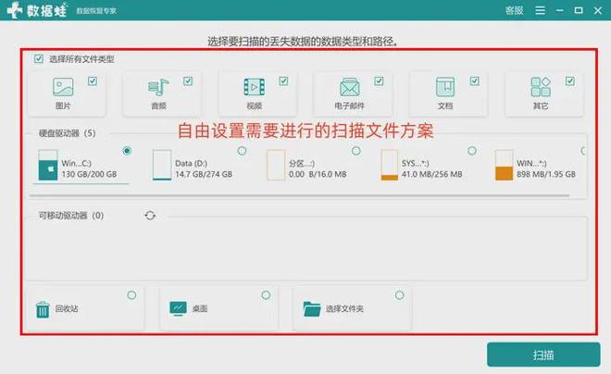Click the 分区 16.0 MB drive icon

pyautogui.click(x=276, y=165)
